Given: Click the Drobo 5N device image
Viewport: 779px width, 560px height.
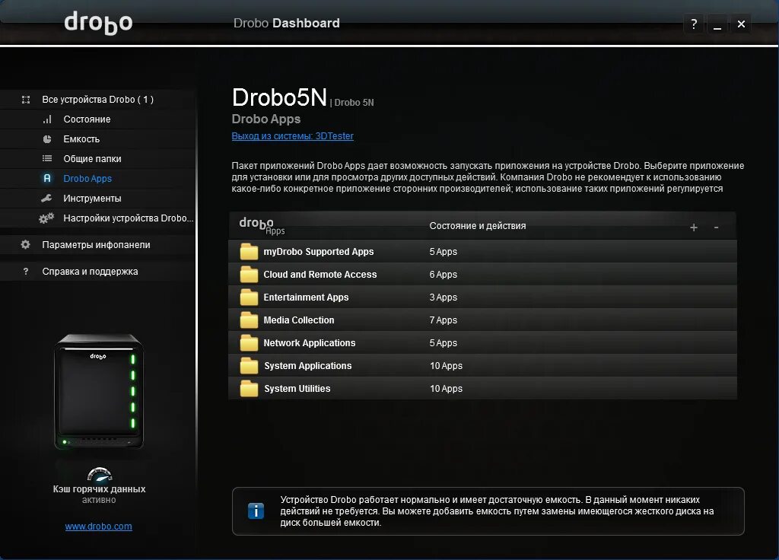Looking at the screenshot, I should click(98, 392).
